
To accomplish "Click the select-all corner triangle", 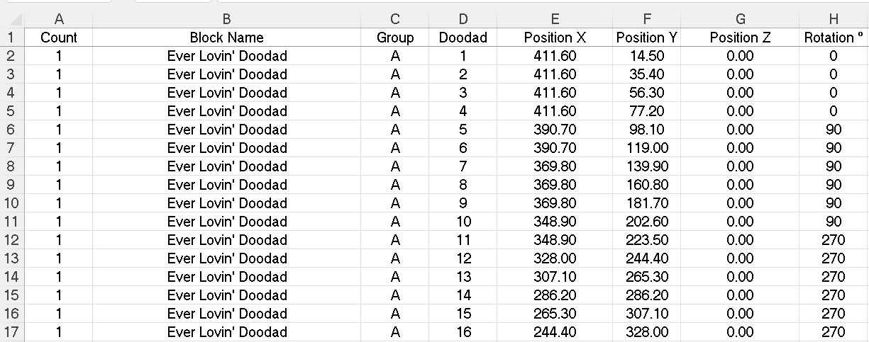I will (x=12, y=19).
